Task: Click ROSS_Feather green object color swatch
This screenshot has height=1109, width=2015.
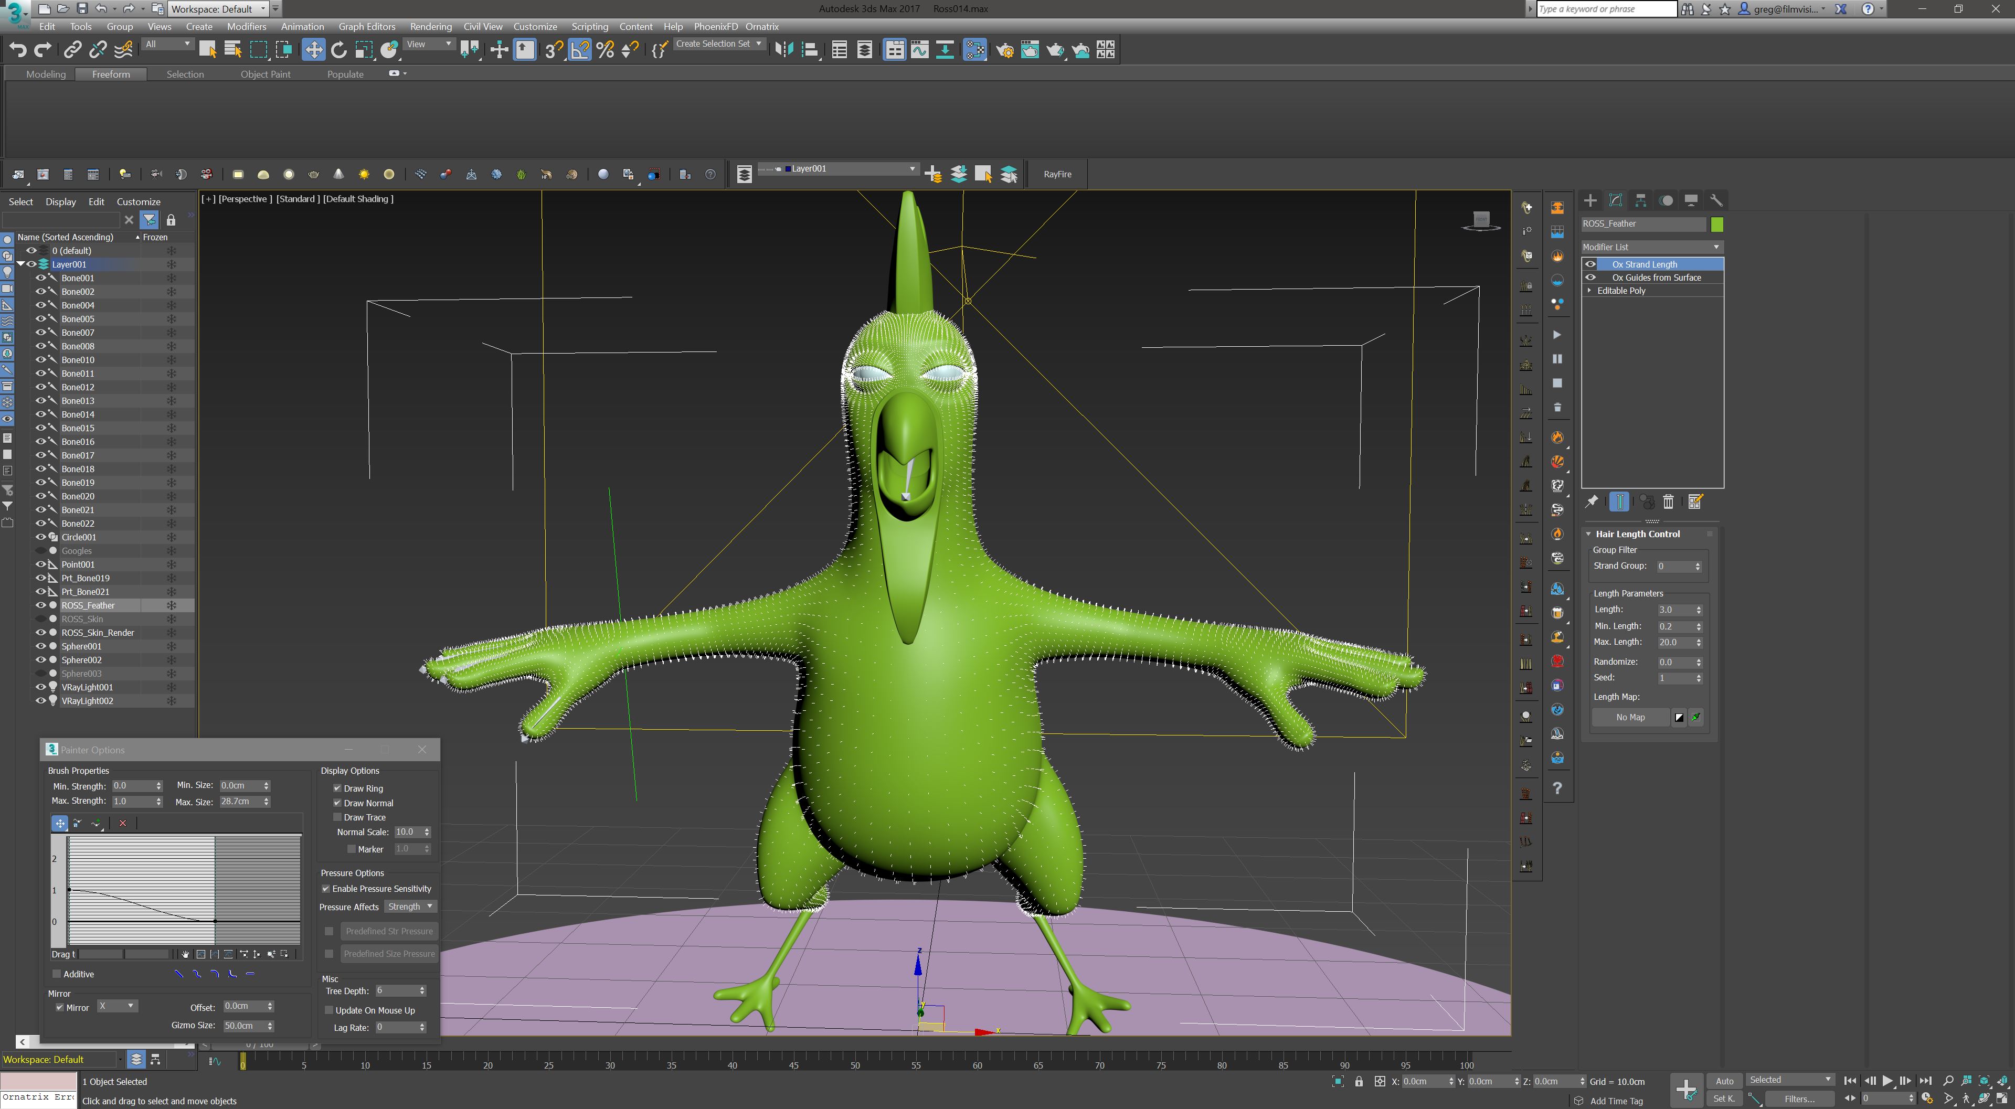Action: coord(1716,225)
